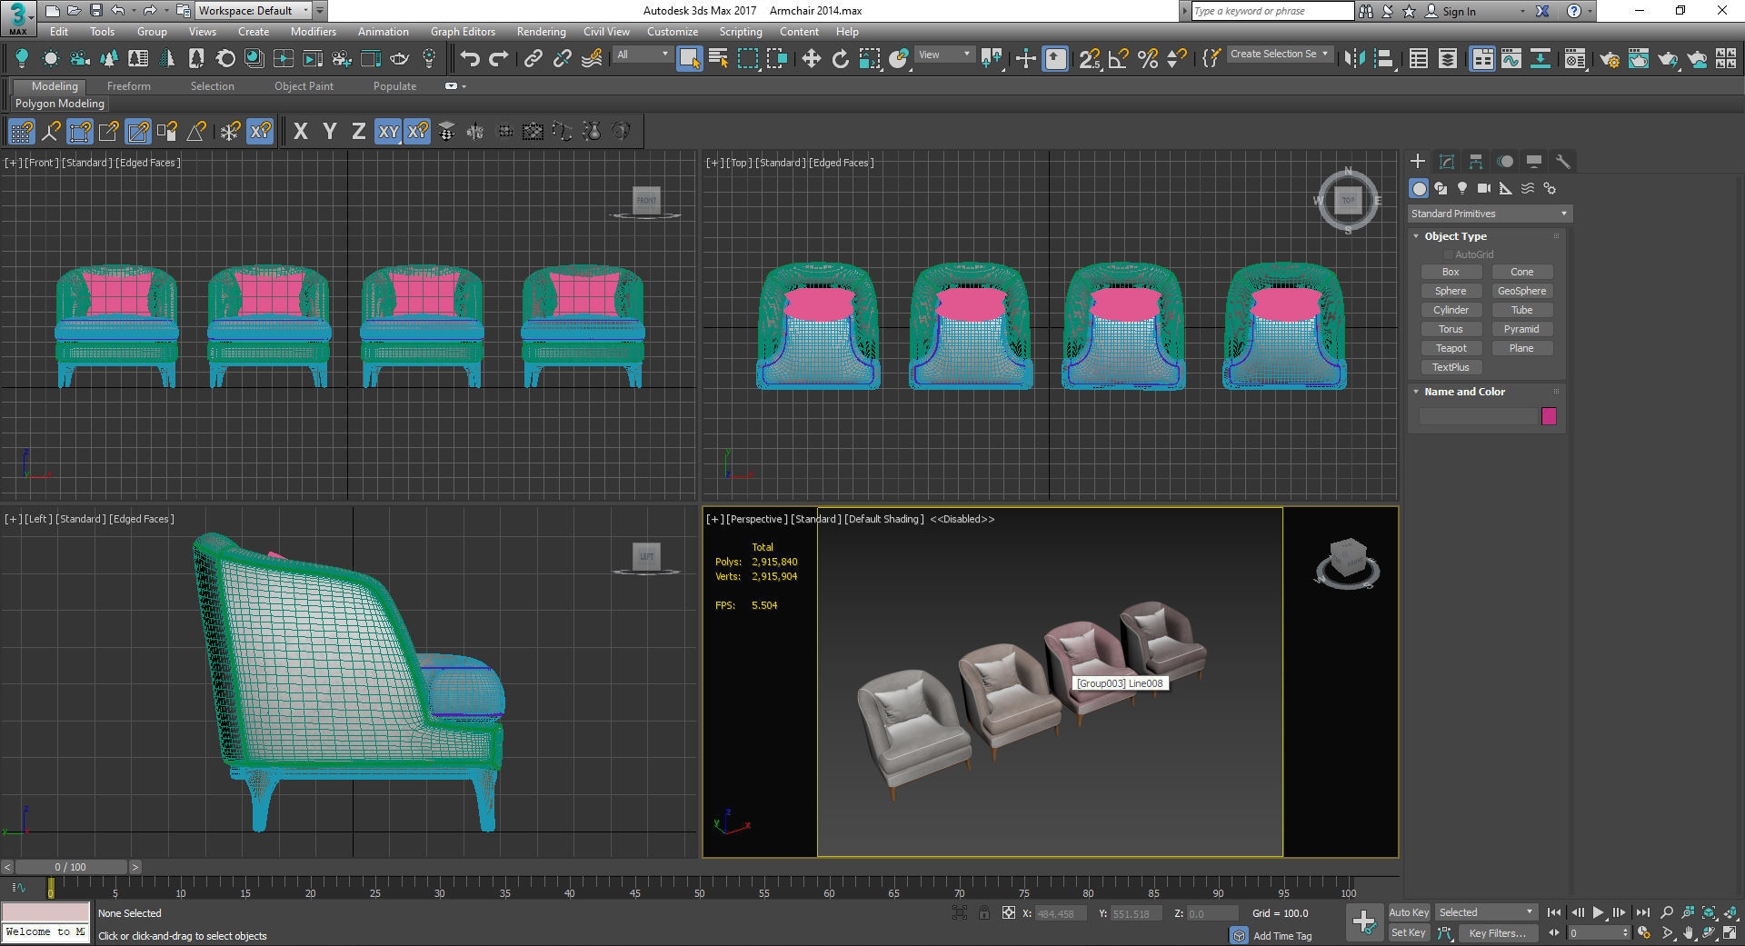This screenshot has height=946, width=1745.
Task: Open the Utilities wrench panel icon
Action: [x=1563, y=162]
